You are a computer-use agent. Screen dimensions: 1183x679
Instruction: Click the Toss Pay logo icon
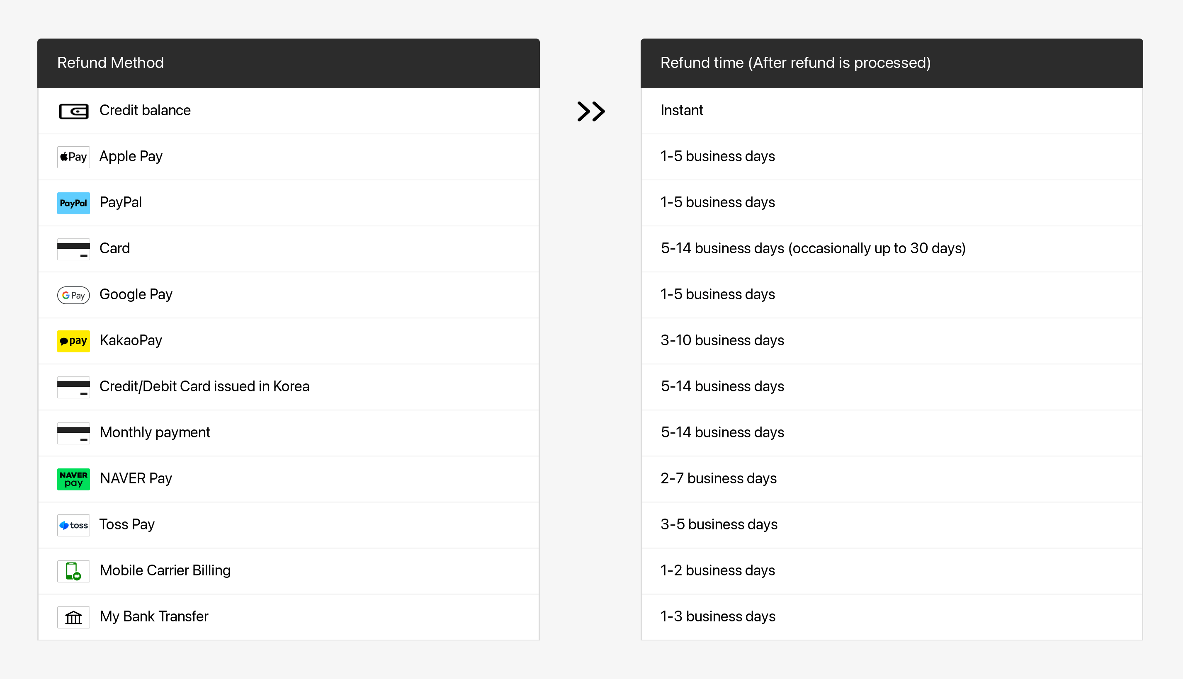click(x=73, y=525)
